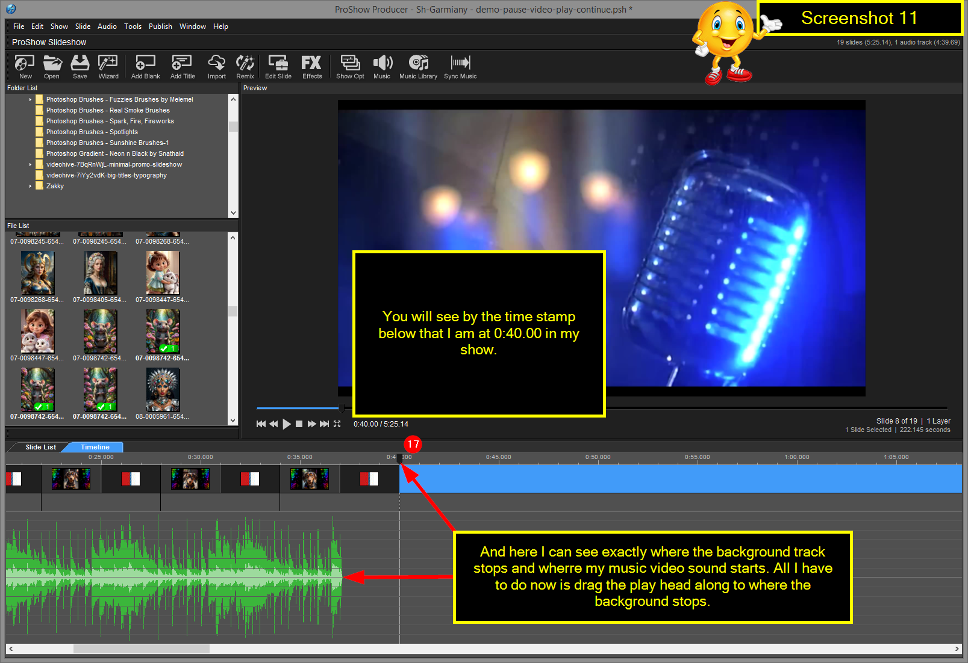The width and height of the screenshot is (968, 663).
Task: Select the selected blue video slide on timeline
Action: 681,479
